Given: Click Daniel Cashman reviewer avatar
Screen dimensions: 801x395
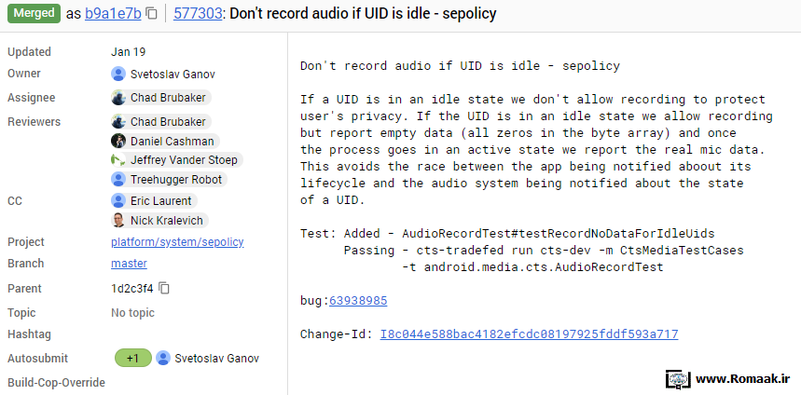Looking at the screenshot, I should point(118,141).
